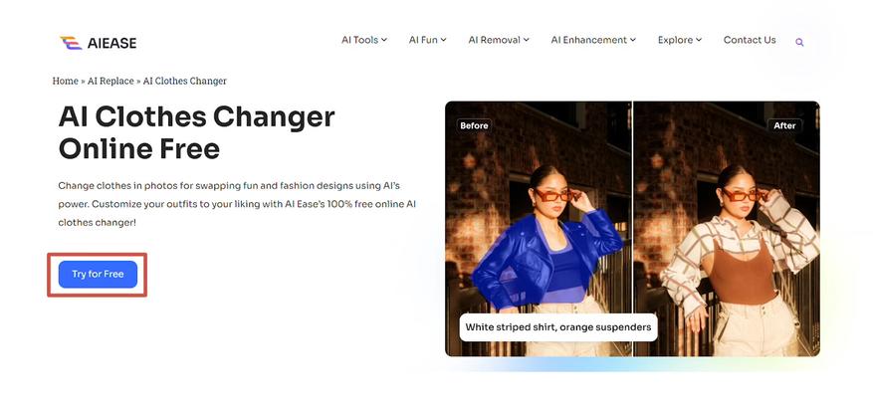Click the Before label badge
Viewport: 873px width, 412px height.
tap(475, 125)
